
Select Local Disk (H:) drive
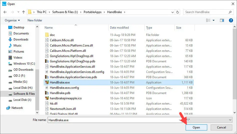23,88
